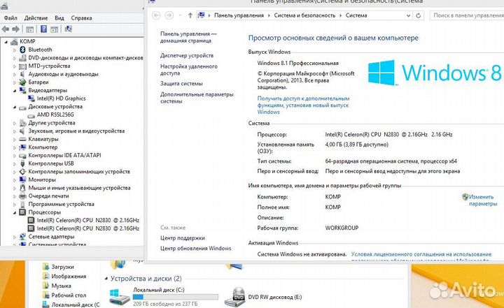Open the address bar history dropdown
Screen dimensions: 504x308
coord(408,15)
